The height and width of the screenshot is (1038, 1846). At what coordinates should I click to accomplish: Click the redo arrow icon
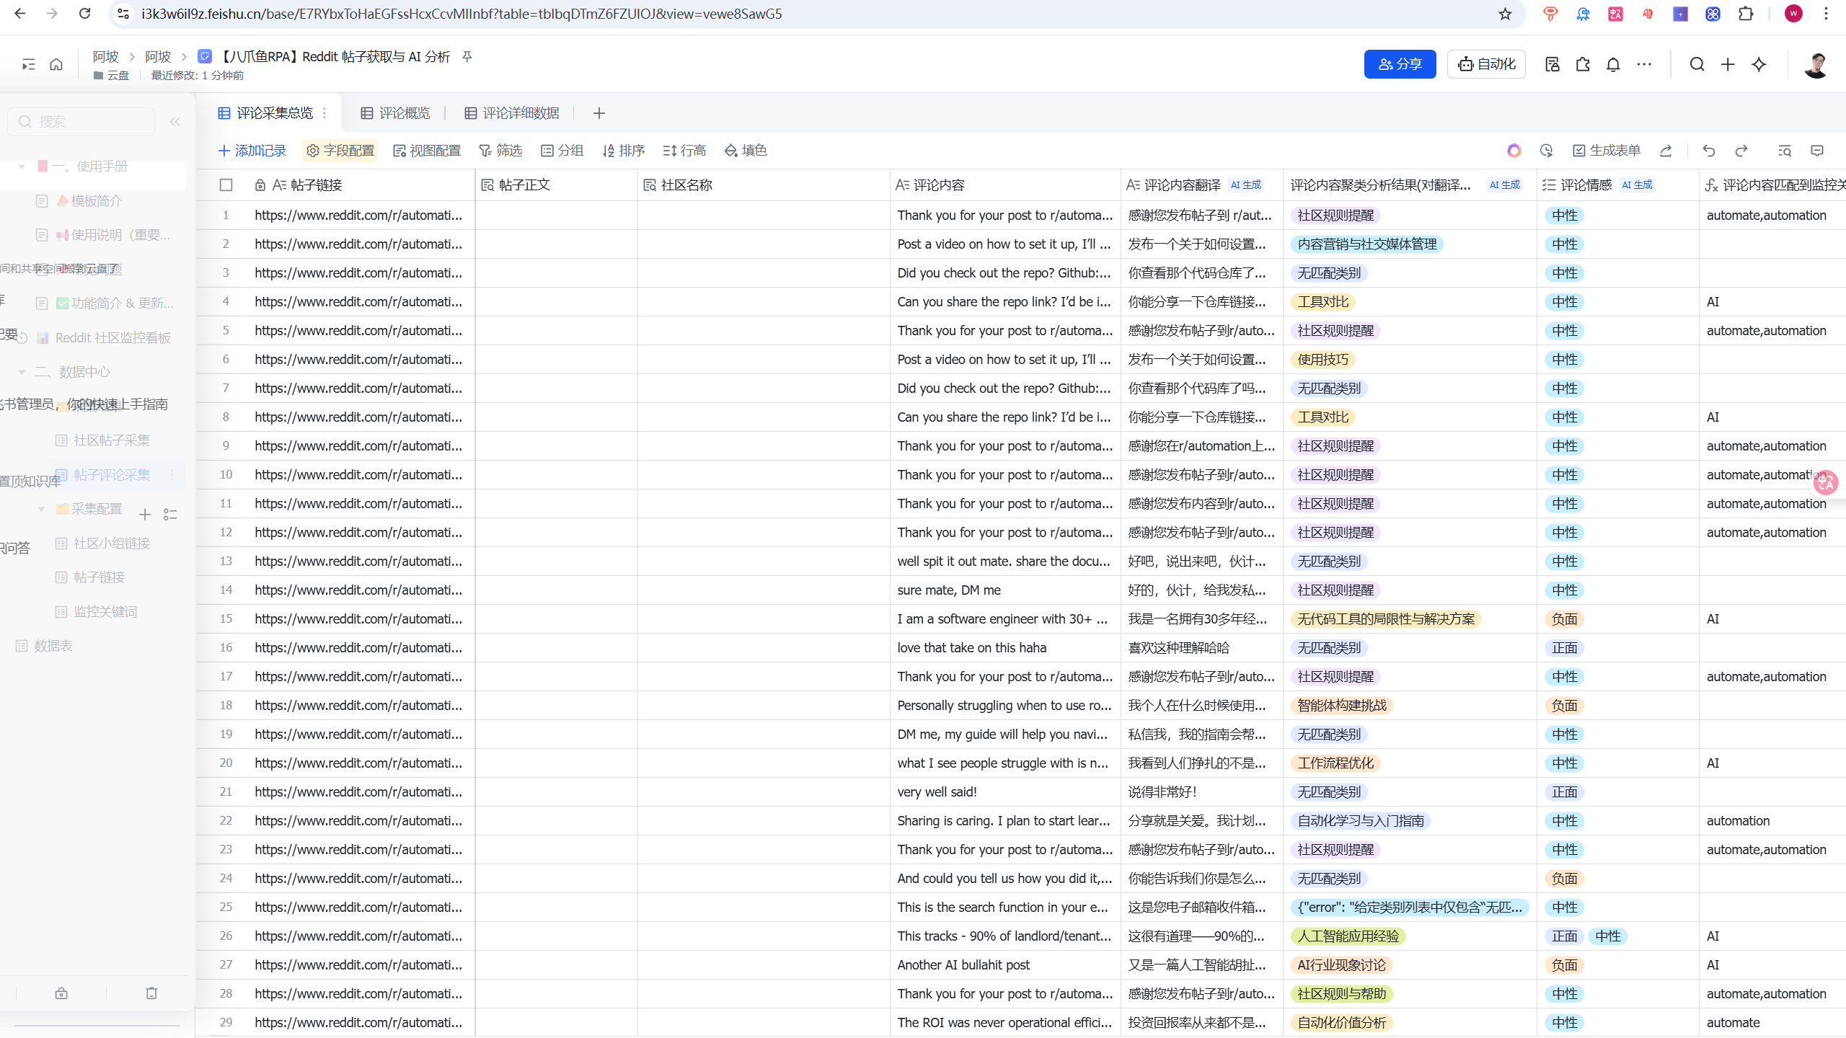[x=1741, y=151]
